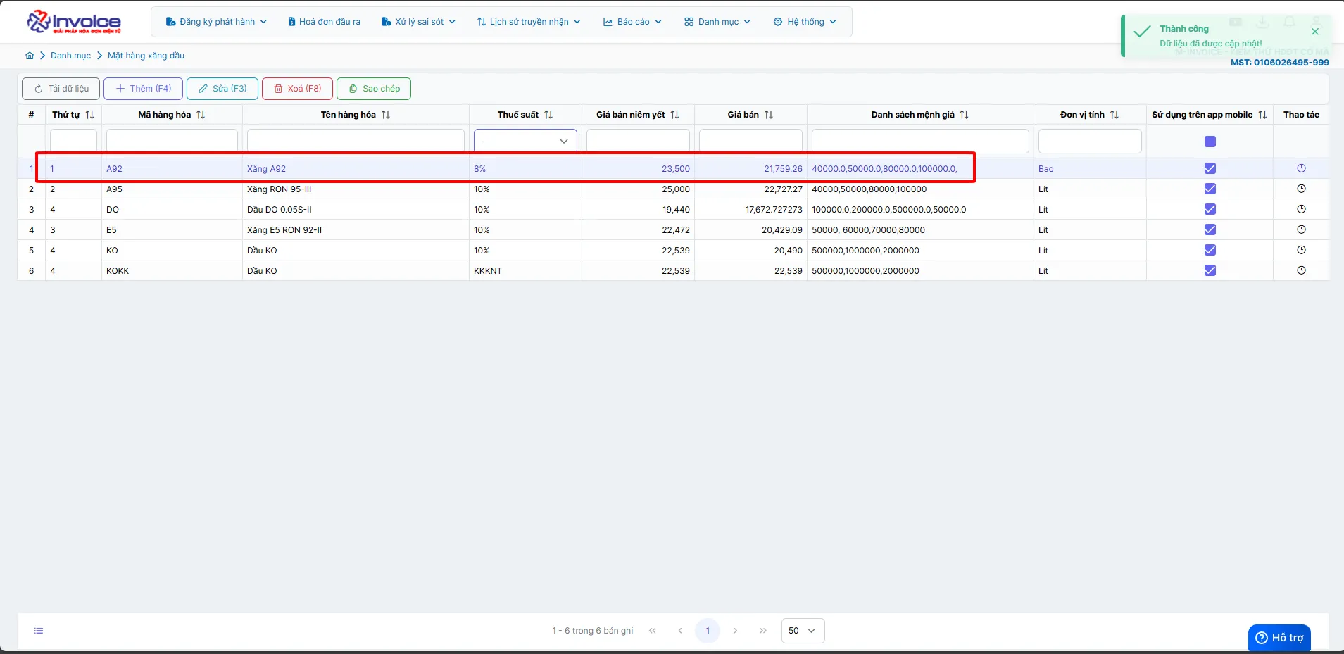The height and width of the screenshot is (654, 1344).
Task: Open Hoá đơn đầu ra menu item
Action: click(x=325, y=22)
